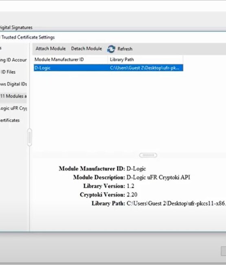Click the Cryptoki Version 2.20 value
Image resolution: width=226 pixels, height=265 pixels.
tap(132, 194)
